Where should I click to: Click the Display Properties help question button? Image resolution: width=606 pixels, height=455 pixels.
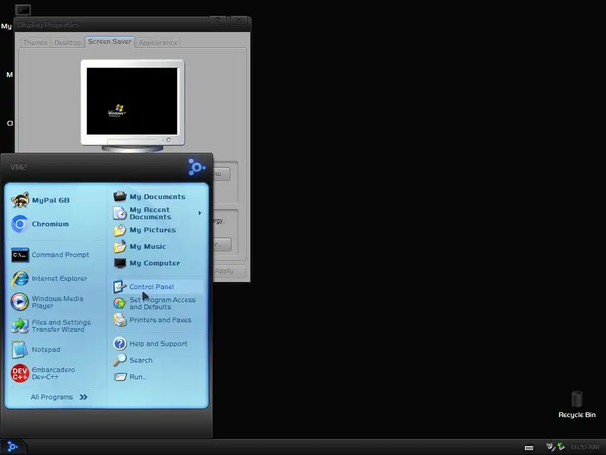218,21
